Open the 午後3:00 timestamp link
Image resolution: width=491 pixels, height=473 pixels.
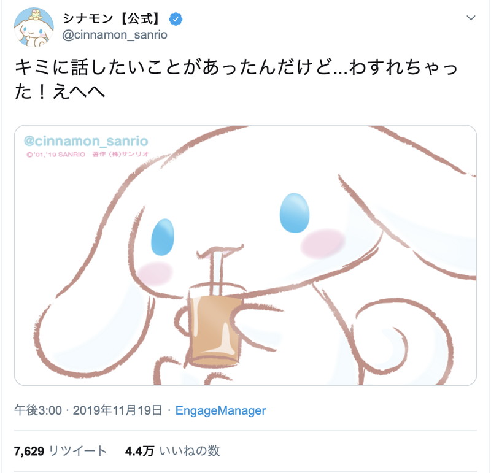pos(38,410)
